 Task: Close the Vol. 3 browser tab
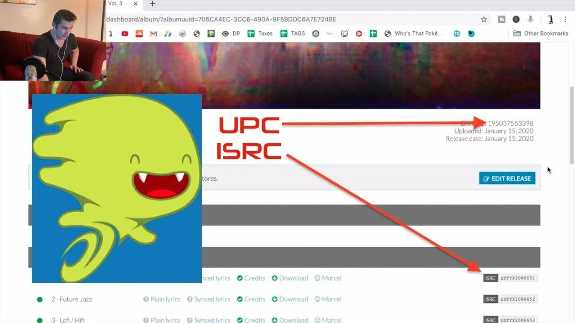coord(136,4)
